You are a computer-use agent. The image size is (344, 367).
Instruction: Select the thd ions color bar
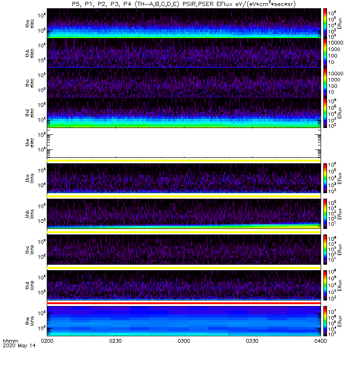click(x=325, y=285)
